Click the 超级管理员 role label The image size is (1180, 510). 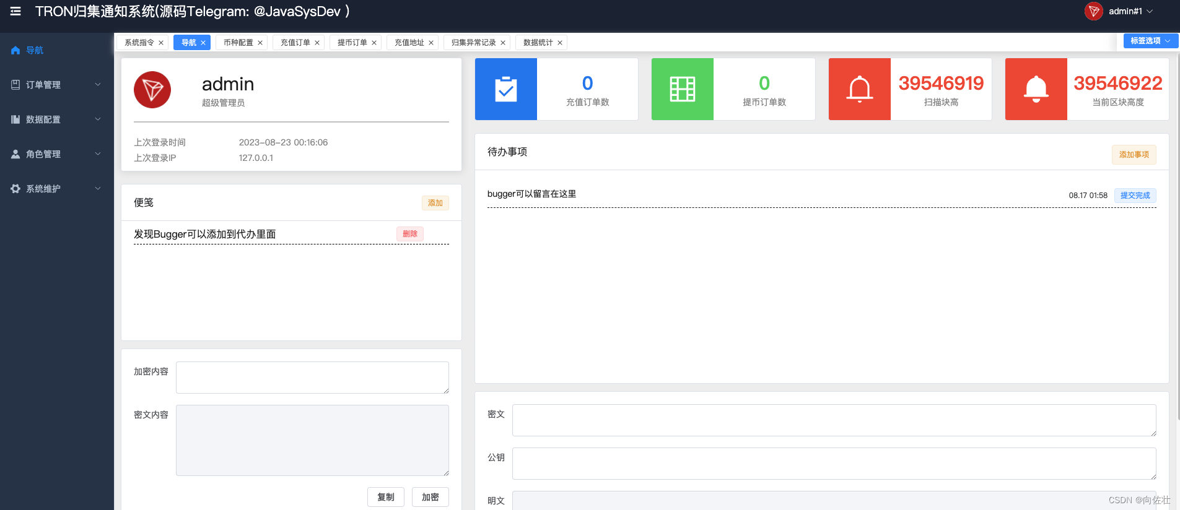(x=223, y=103)
